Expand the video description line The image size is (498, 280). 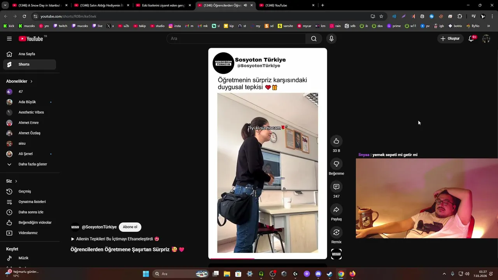[x=115, y=239]
